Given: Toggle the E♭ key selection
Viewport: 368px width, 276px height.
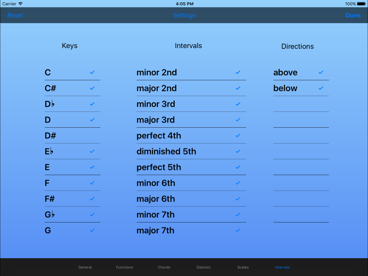Looking at the screenshot, I should point(72,151).
